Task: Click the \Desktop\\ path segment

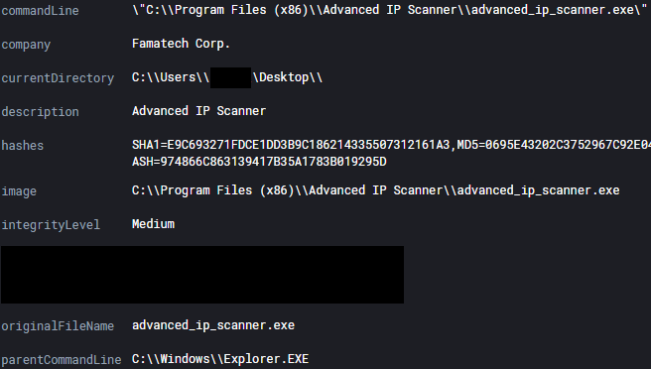Action: [x=288, y=77]
